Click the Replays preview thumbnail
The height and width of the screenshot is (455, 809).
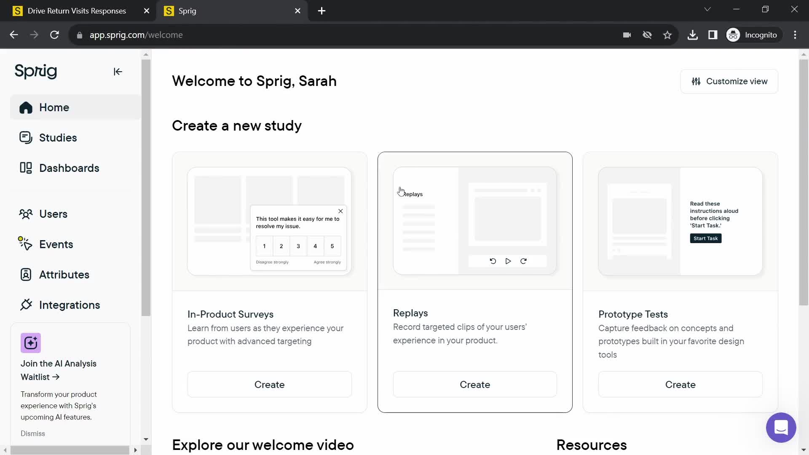[475, 221]
